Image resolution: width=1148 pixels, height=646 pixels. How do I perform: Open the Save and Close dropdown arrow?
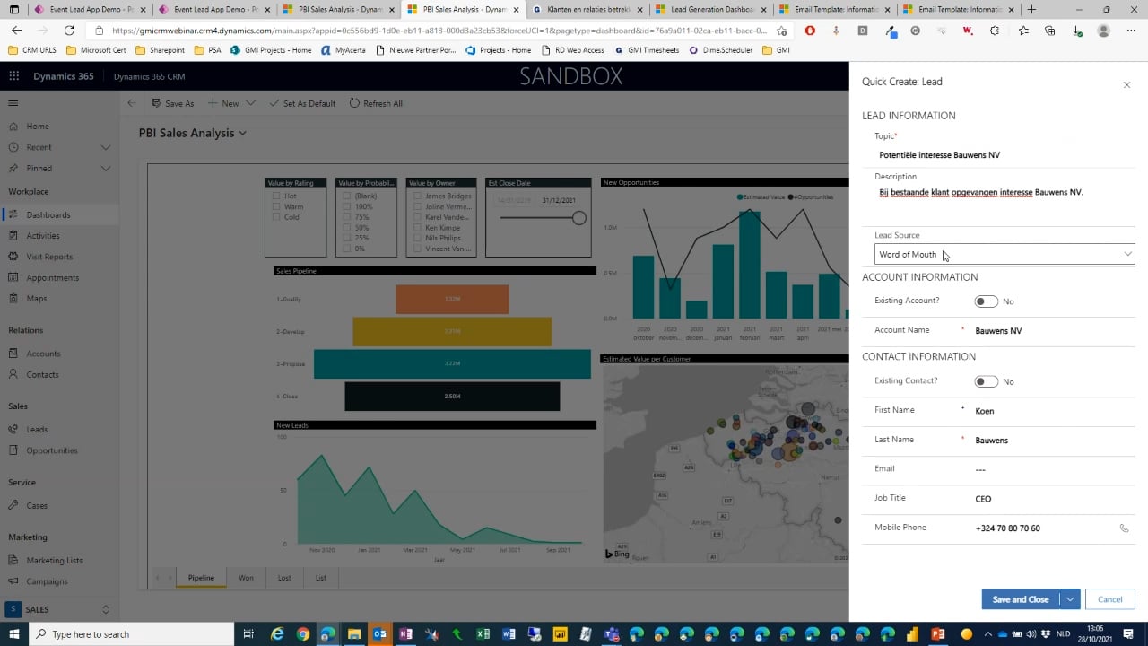(x=1070, y=599)
